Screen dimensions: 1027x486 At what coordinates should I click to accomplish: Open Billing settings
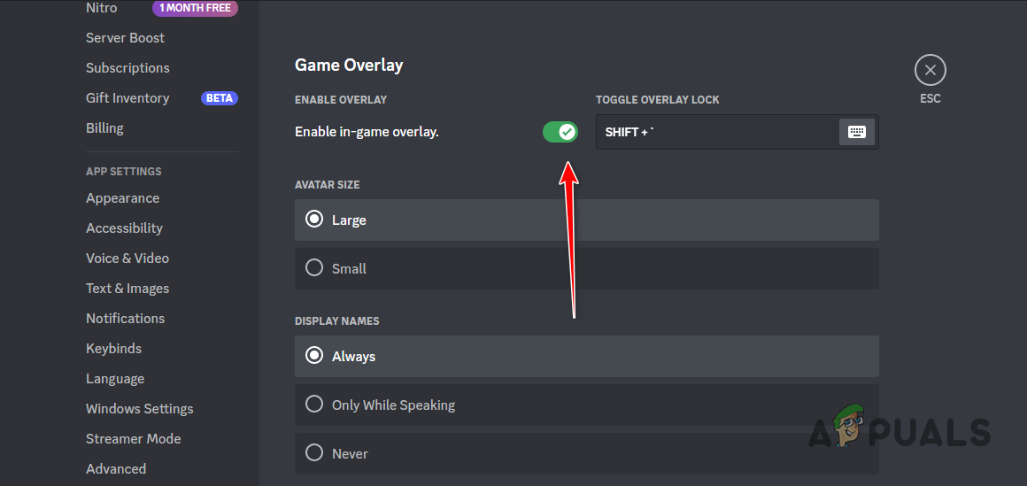tap(104, 128)
